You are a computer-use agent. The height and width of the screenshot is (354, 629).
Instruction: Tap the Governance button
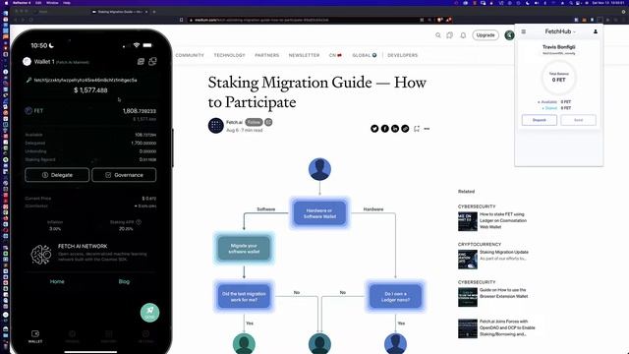[x=124, y=175]
